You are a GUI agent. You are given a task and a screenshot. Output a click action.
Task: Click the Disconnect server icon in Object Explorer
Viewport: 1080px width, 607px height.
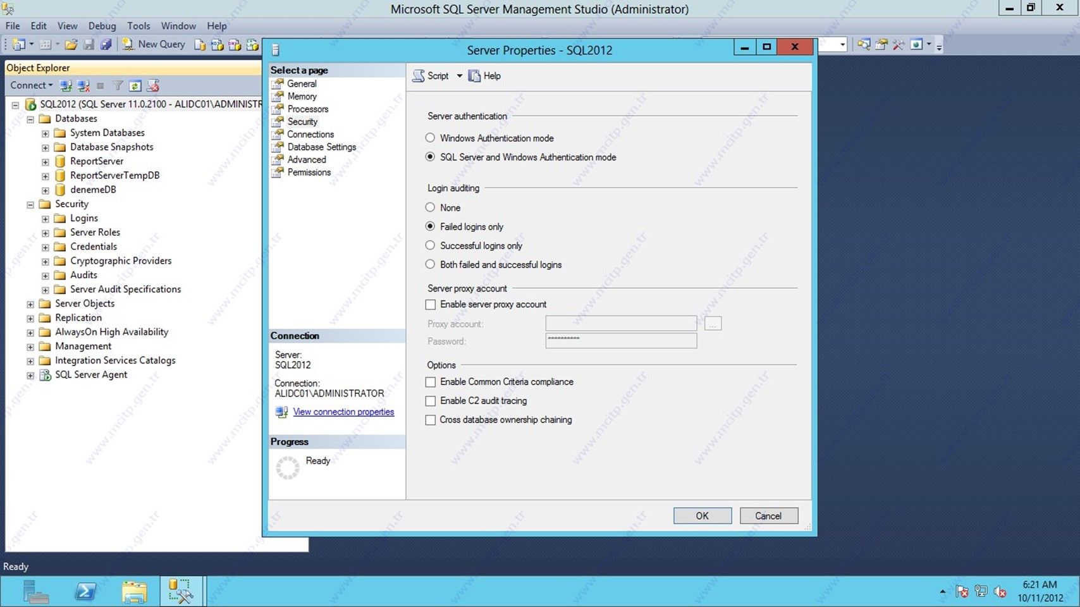[83, 85]
